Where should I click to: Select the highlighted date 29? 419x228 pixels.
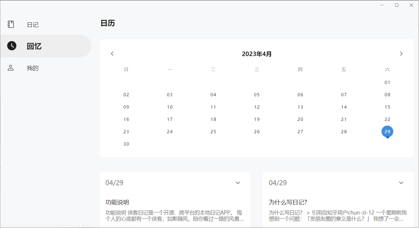(387, 132)
